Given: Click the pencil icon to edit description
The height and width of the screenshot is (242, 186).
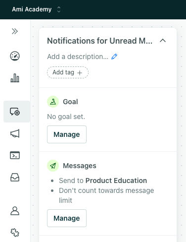Looking at the screenshot, I should [x=114, y=57].
